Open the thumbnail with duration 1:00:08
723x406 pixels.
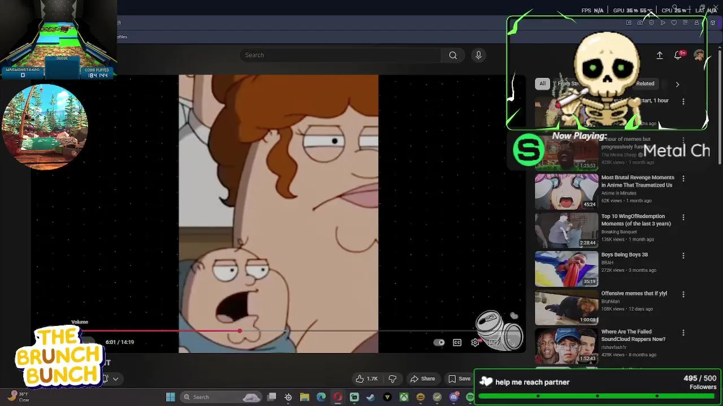click(566, 307)
